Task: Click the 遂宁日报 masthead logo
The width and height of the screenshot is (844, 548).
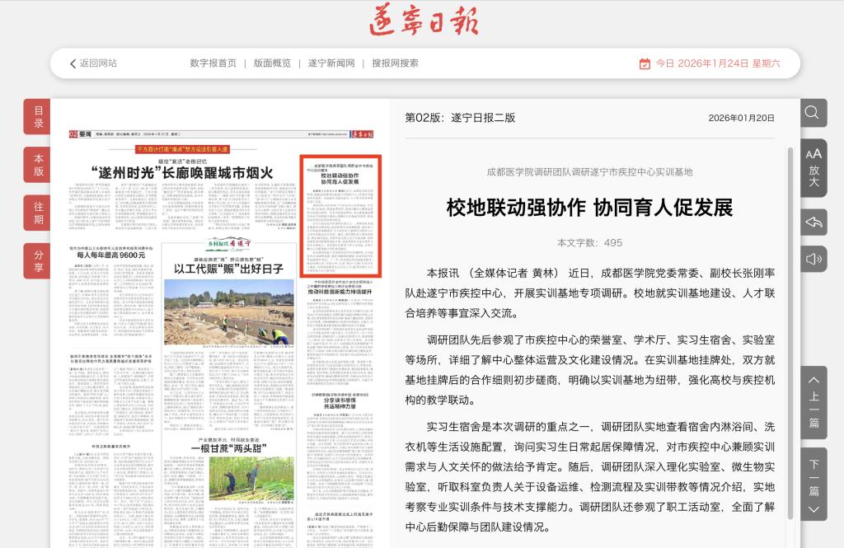Action: 424,20
